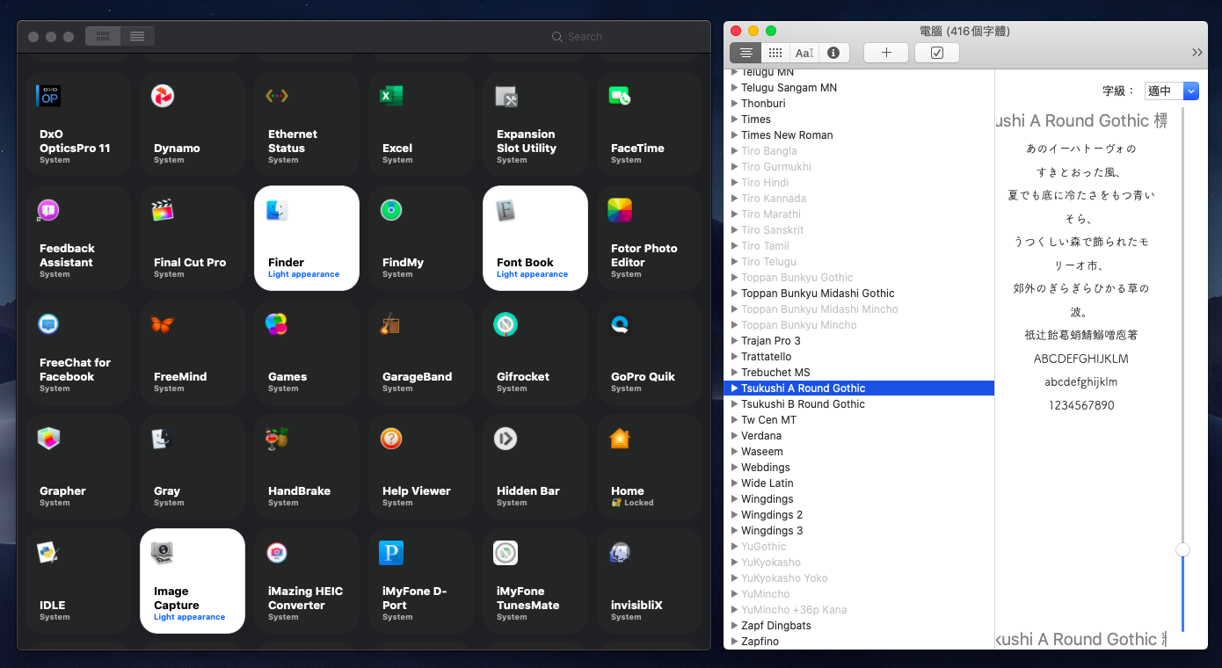
Task: Pick the Final Cut Pro icon
Action: 163,209
